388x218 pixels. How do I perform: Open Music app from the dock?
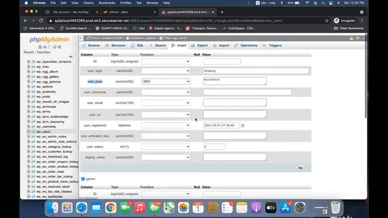click(140, 208)
